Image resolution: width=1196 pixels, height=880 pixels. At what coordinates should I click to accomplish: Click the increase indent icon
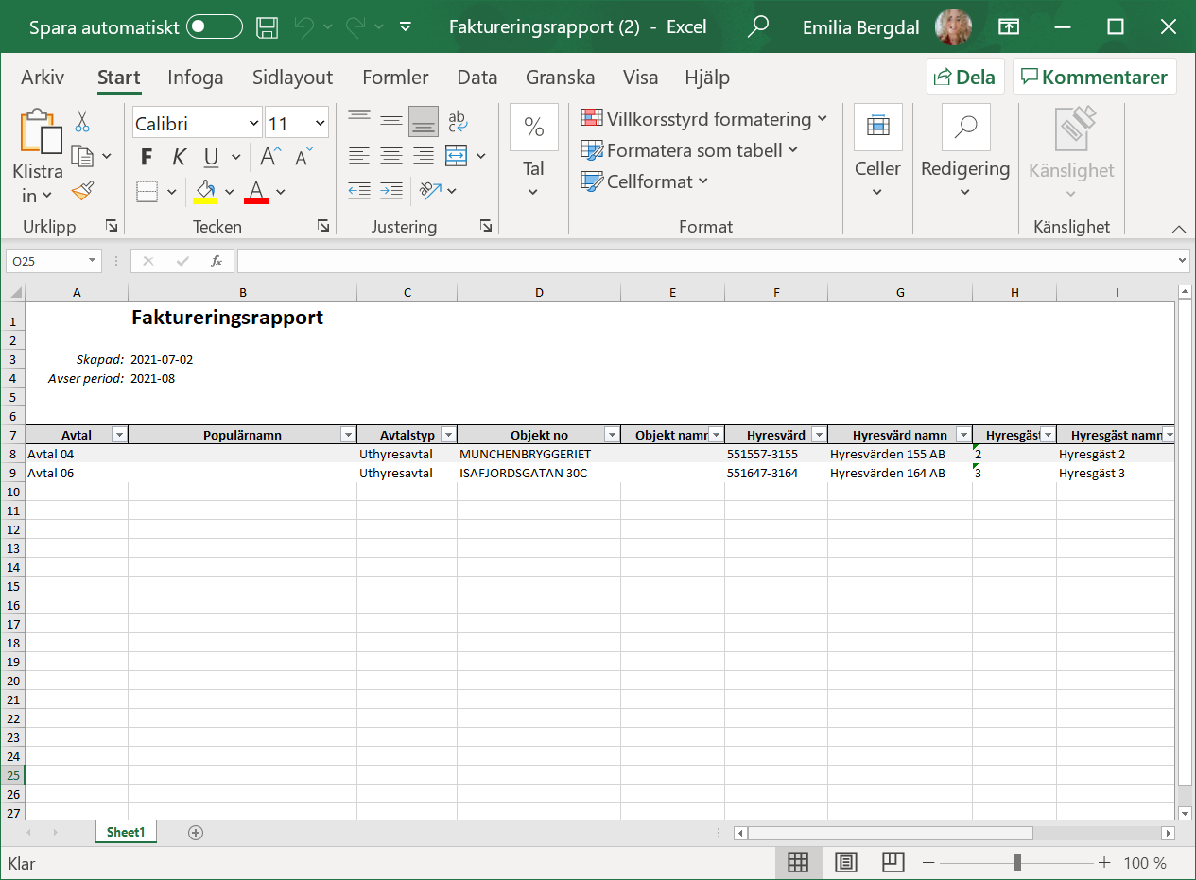pyautogui.click(x=390, y=191)
